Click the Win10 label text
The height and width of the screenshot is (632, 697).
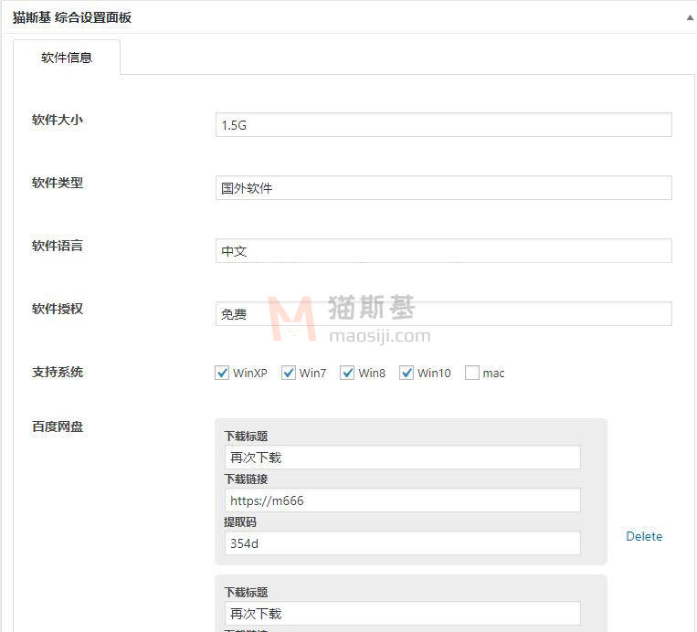[x=434, y=373]
